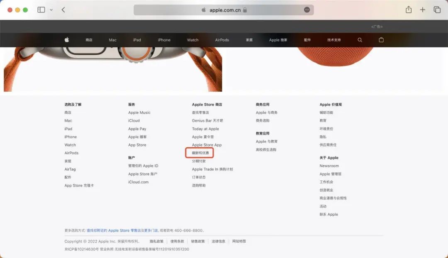
Task: Open 网站地图 in the legal footer
Action: point(239,241)
